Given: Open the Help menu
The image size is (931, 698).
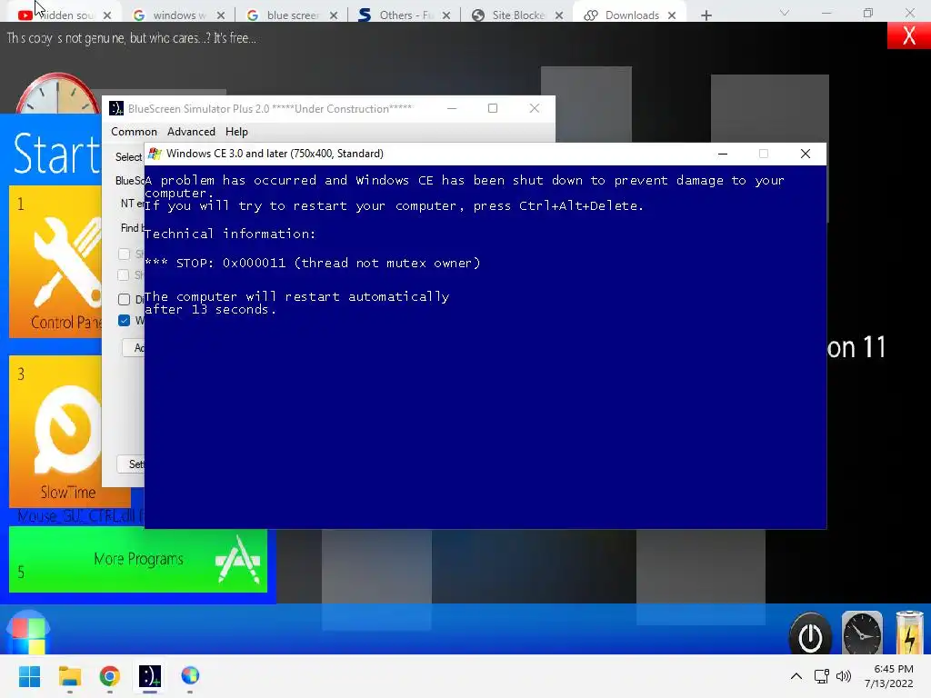Looking at the screenshot, I should pos(236,132).
